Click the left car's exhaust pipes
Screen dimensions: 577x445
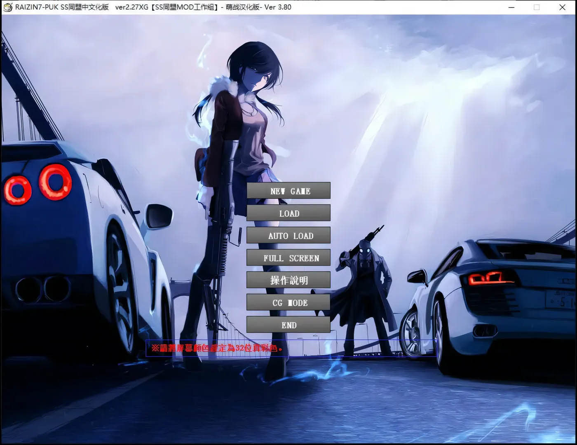click(x=43, y=289)
